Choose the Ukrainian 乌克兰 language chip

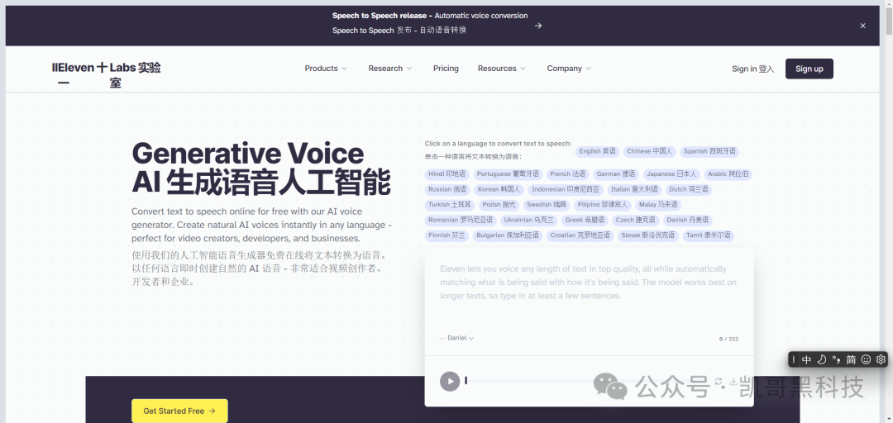pyautogui.click(x=528, y=221)
